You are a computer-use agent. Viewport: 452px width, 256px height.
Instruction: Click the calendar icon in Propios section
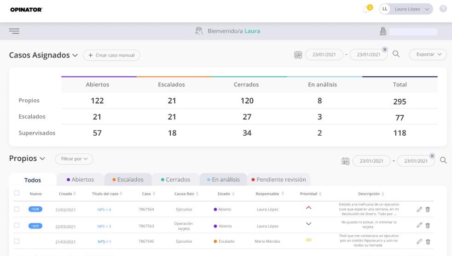[x=345, y=161]
